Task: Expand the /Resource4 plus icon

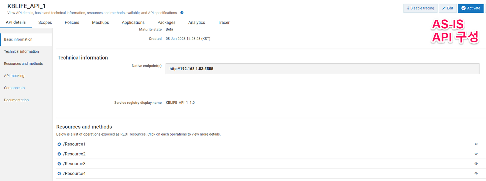Action: [x=59, y=173]
